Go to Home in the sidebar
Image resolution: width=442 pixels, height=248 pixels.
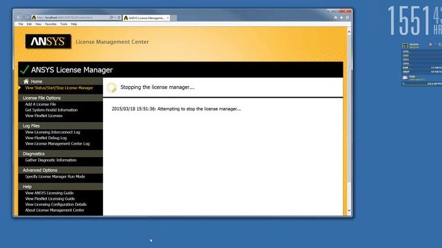(37, 81)
